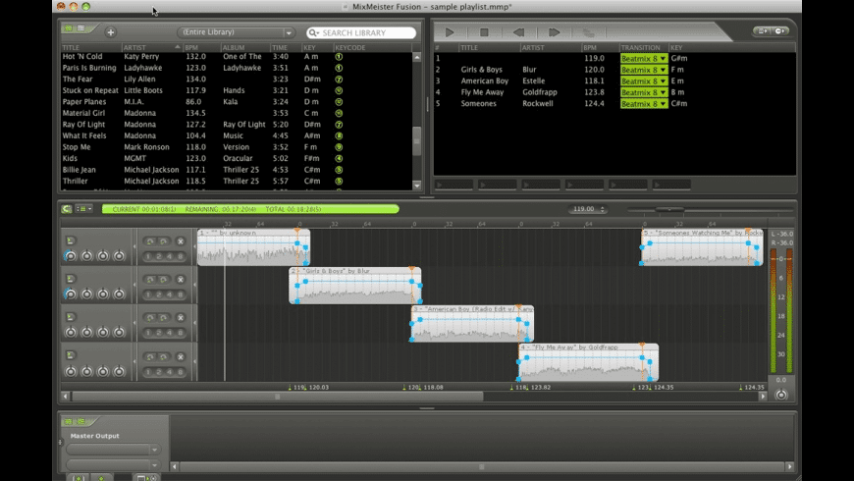Click the add-to-library plus icon
854x481 pixels.
(110, 32)
